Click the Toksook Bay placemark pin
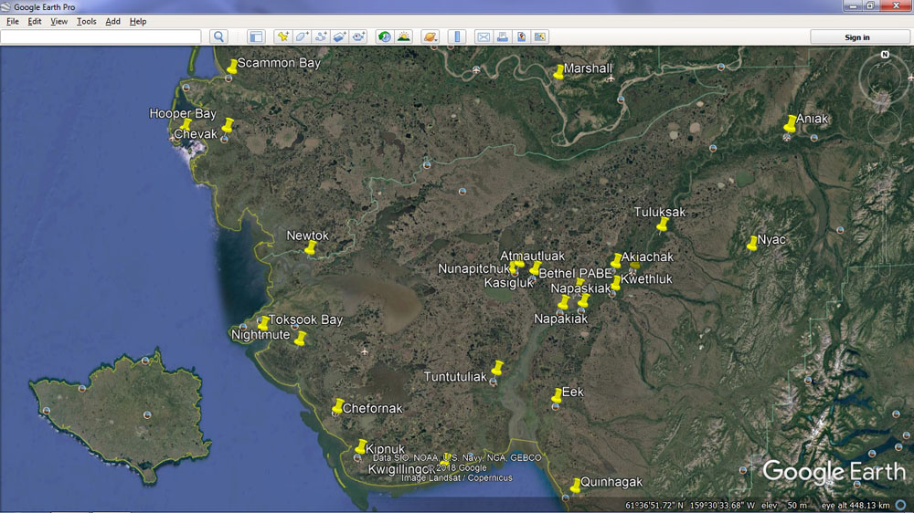The width and height of the screenshot is (914, 513). 263,322
